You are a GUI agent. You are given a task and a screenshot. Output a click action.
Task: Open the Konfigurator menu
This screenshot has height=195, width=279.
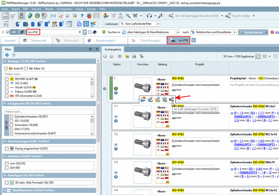64,9
